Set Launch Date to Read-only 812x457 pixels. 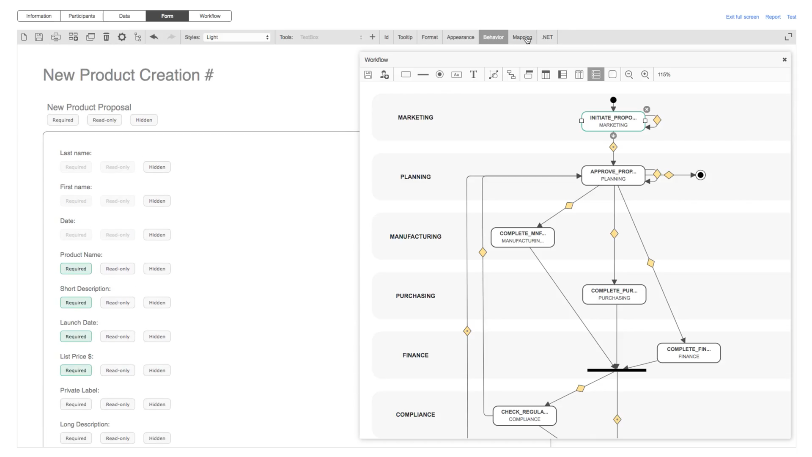[x=117, y=336]
